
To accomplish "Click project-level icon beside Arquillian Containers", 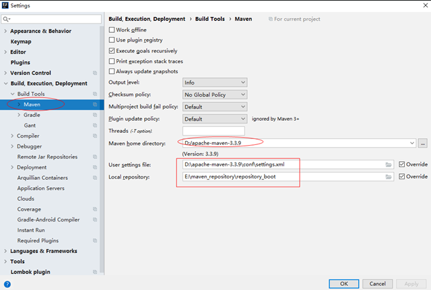I will click(x=95, y=178).
